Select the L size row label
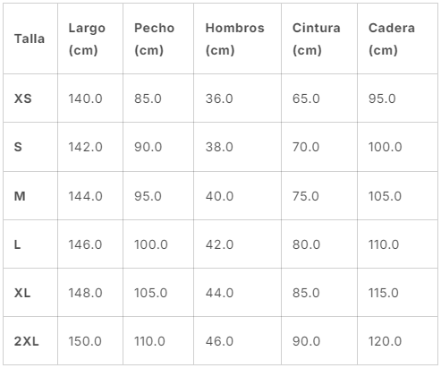Screen dimensions: 441x368 click(x=17, y=244)
